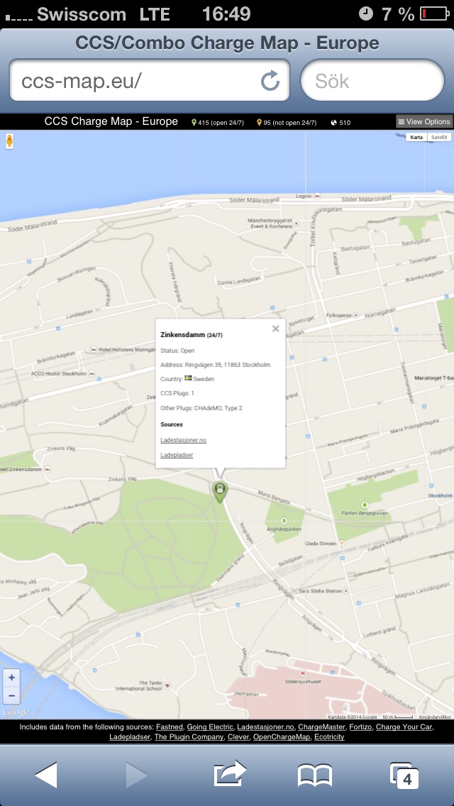
Task: Open the Clever footer link
Action: click(x=238, y=737)
